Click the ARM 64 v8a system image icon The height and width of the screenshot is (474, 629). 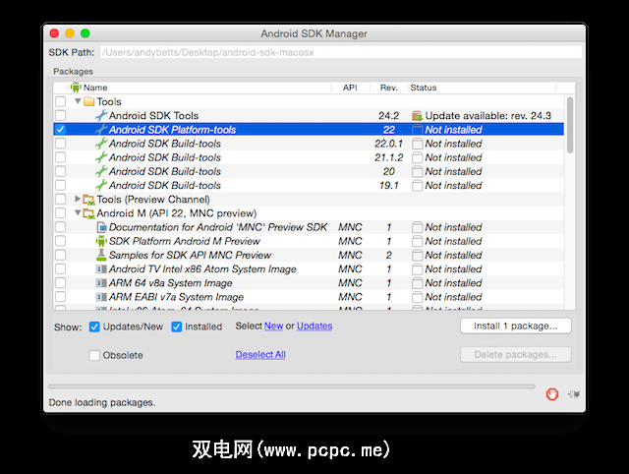[x=101, y=283]
